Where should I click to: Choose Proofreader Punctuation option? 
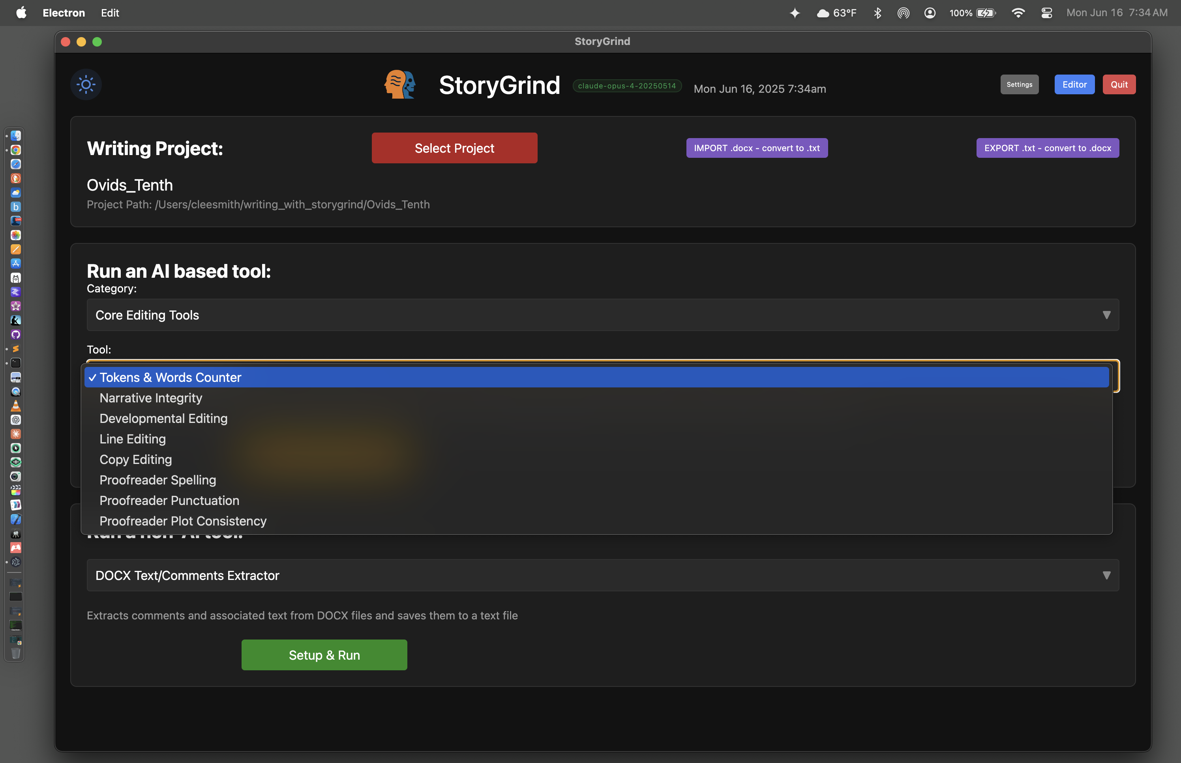(596, 500)
